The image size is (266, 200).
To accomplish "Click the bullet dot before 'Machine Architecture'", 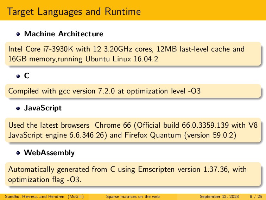I will pyautogui.click(x=18, y=34).
